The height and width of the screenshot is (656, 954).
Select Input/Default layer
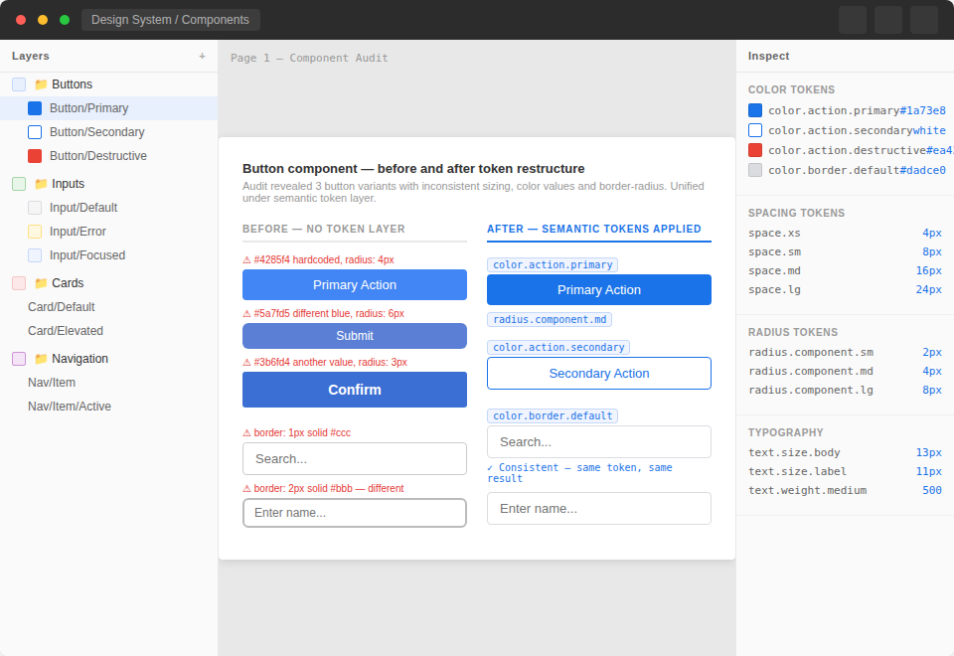tap(109, 208)
